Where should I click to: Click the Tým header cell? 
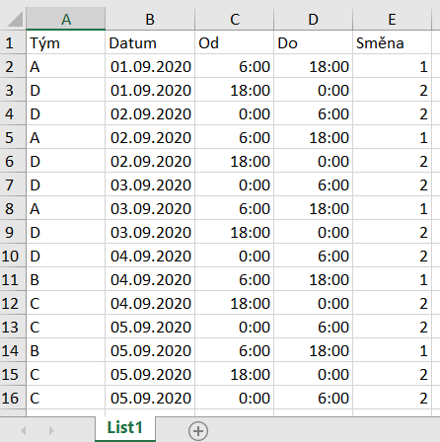click(x=66, y=42)
